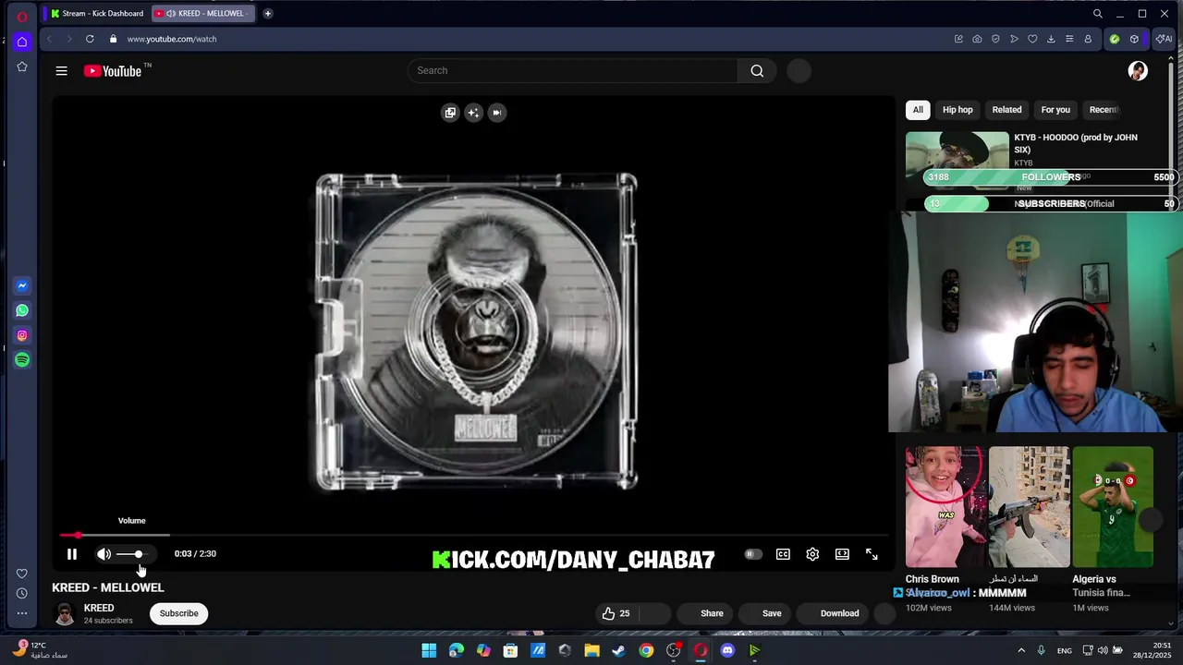
Task: Open Opera snapshot camera tool
Action: [x=977, y=39]
